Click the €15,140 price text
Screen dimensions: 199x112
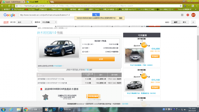(x=156, y=80)
